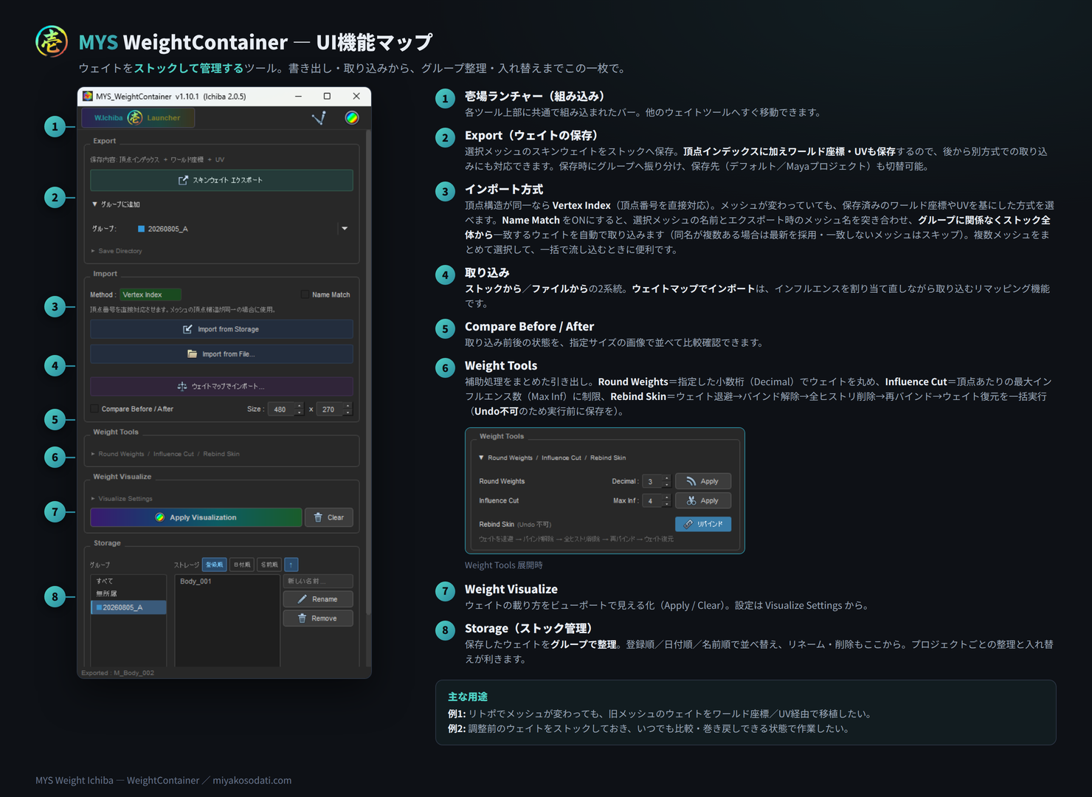This screenshot has width=1092, height=797.
Task: Collapse expanded Round Weights section in preview panel
Action: (x=552, y=458)
